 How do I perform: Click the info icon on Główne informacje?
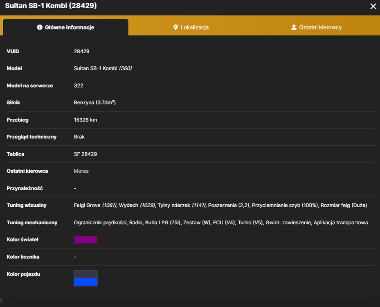[40, 27]
